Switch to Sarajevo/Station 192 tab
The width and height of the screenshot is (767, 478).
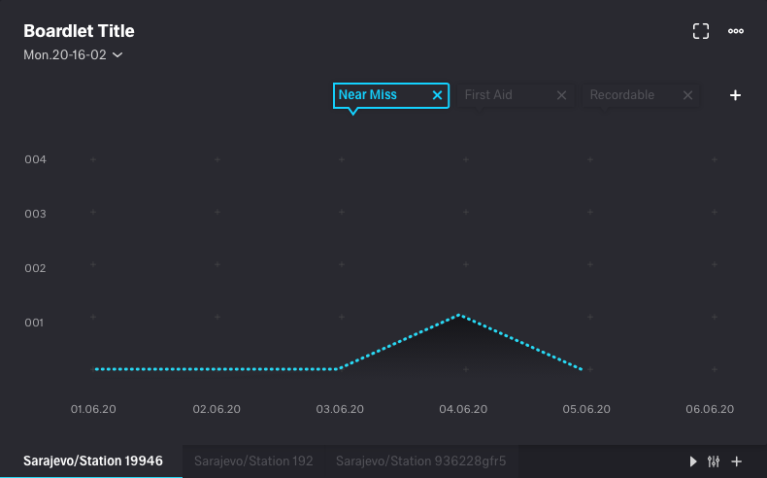tap(253, 461)
